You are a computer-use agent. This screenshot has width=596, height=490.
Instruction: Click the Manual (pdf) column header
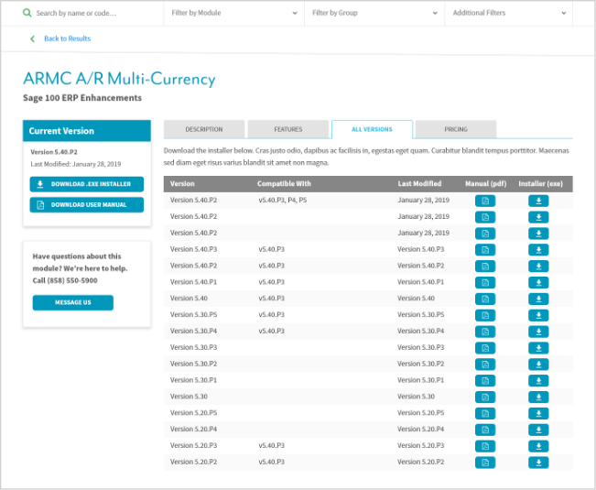[485, 183]
